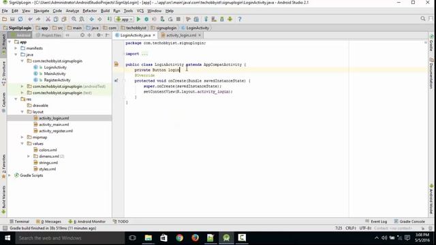This screenshot has height=245, width=436.
Task: Open the Android Monitor tool window
Action: [x=87, y=221]
